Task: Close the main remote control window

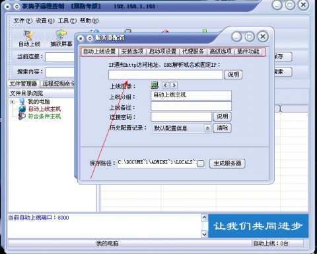Action: (303, 5)
